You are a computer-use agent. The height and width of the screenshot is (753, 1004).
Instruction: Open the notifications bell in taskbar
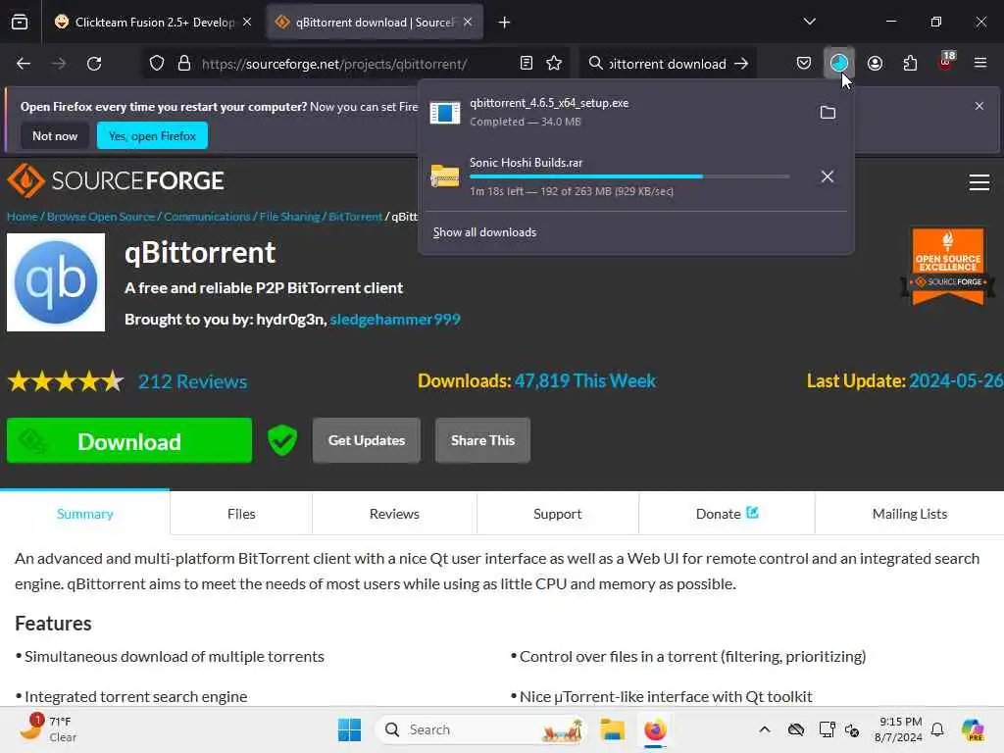(x=937, y=729)
